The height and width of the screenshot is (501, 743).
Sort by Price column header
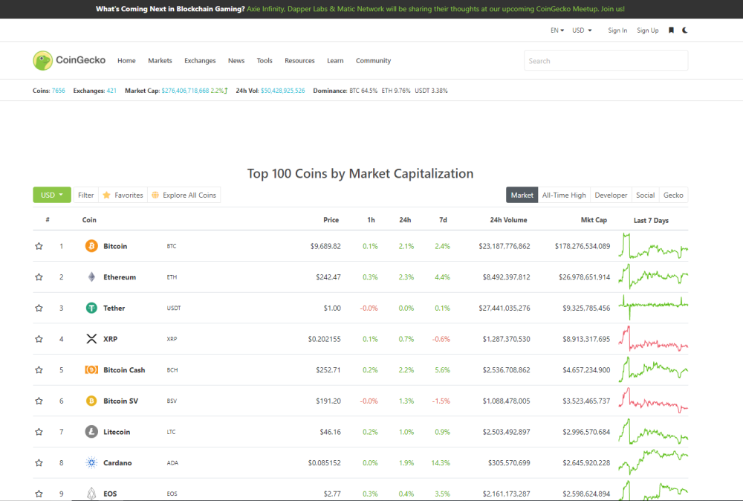[x=331, y=220]
